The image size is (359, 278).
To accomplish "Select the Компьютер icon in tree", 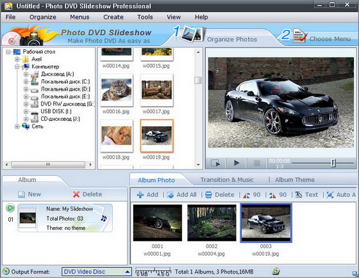I will coord(26,66).
